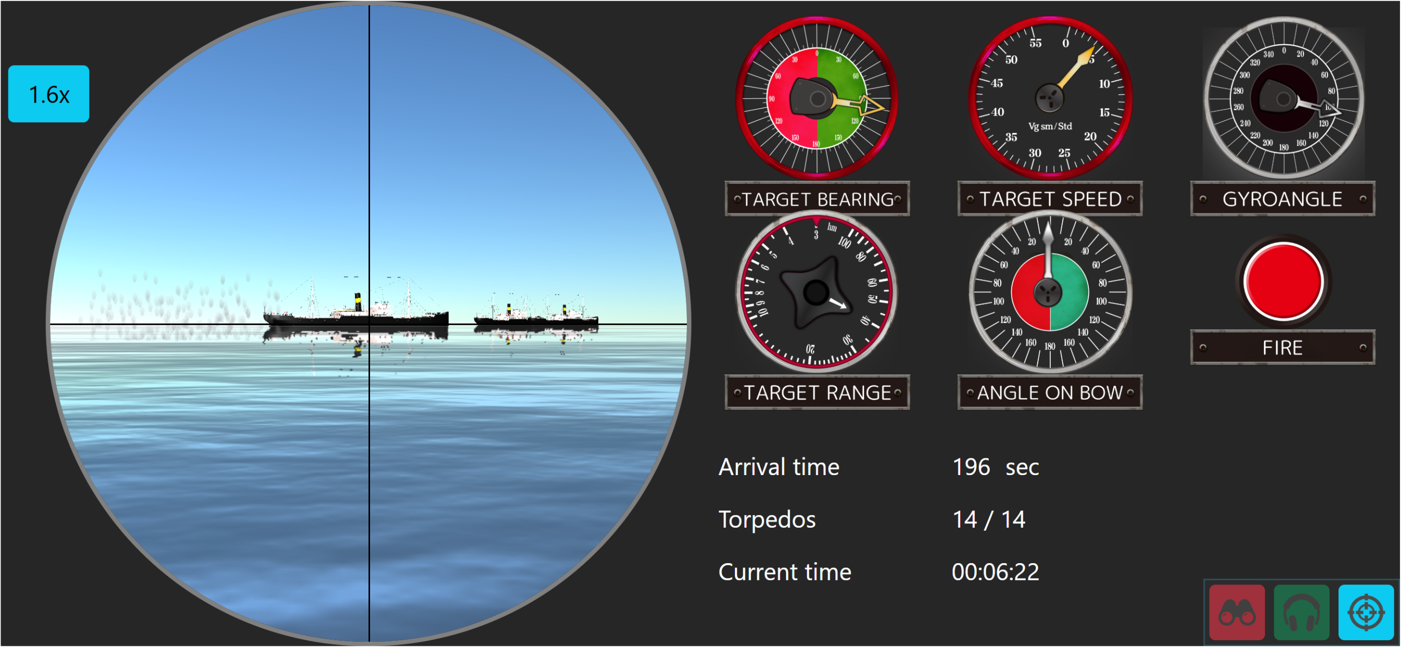Screen dimensions: 1401x647
Task: Open the green headphones hydrophone view
Action: coord(1301,613)
